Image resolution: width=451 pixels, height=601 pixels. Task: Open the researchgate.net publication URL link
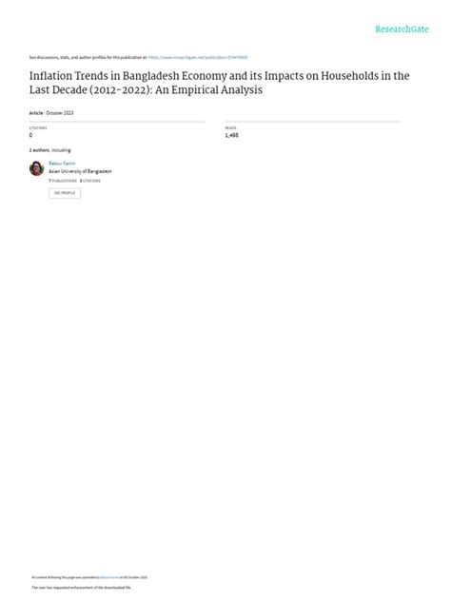click(198, 57)
